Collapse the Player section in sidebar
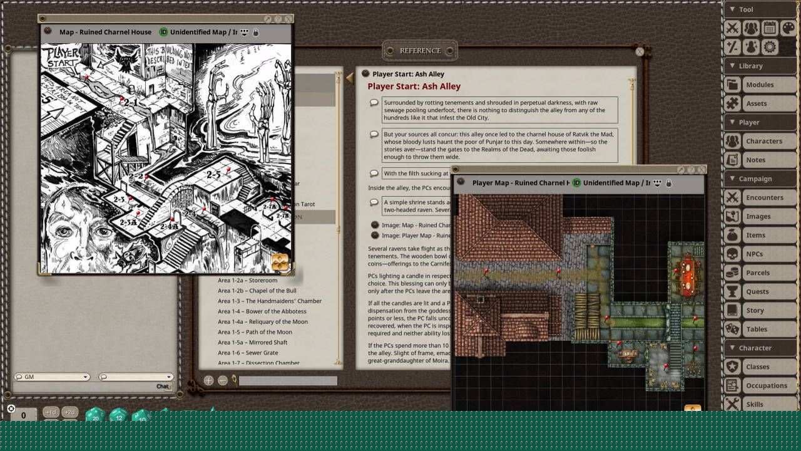The height and width of the screenshot is (451, 801). pyautogui.click(x=762, y=122)
